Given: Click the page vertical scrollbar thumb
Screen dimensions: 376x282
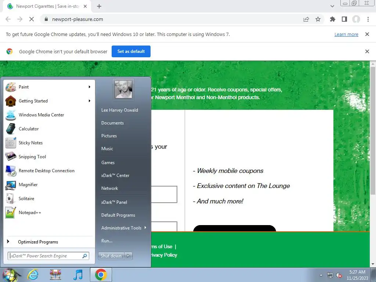Looking at the screenshot, I should pos(373,131).
